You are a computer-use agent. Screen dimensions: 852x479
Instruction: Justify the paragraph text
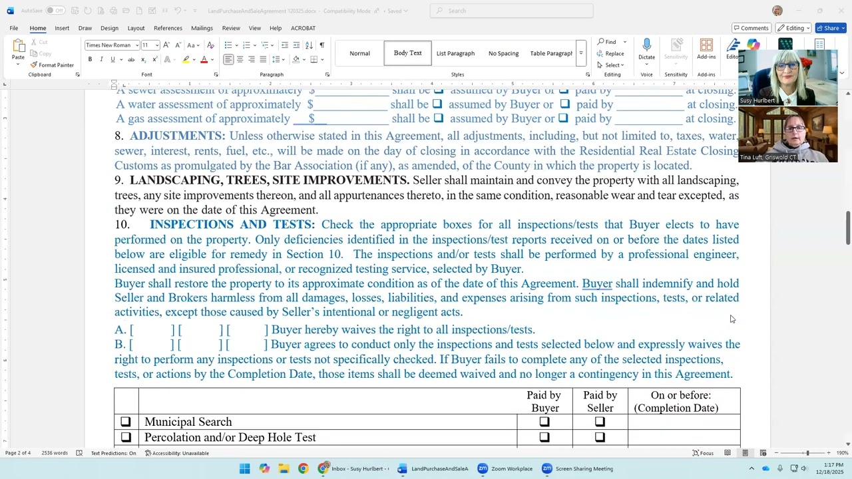(262, 60)
